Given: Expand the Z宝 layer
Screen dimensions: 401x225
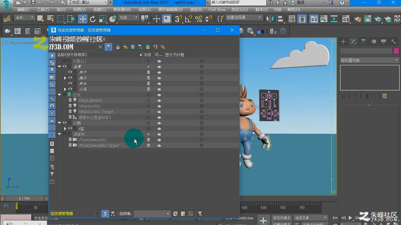Looking at the screenshot, I should pos(65,128).
